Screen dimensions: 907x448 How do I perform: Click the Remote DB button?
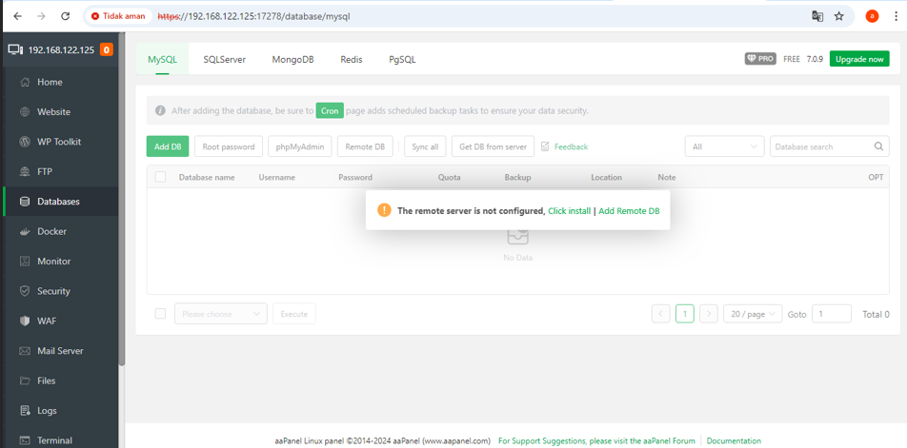[365, 146]
